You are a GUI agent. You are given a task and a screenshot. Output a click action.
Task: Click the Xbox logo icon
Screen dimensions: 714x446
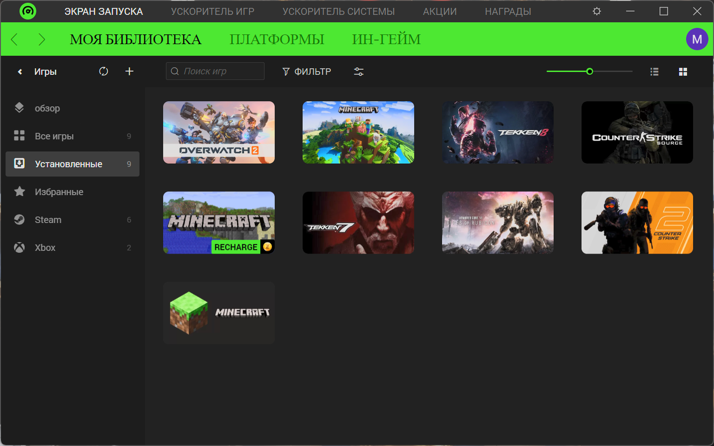19,248
